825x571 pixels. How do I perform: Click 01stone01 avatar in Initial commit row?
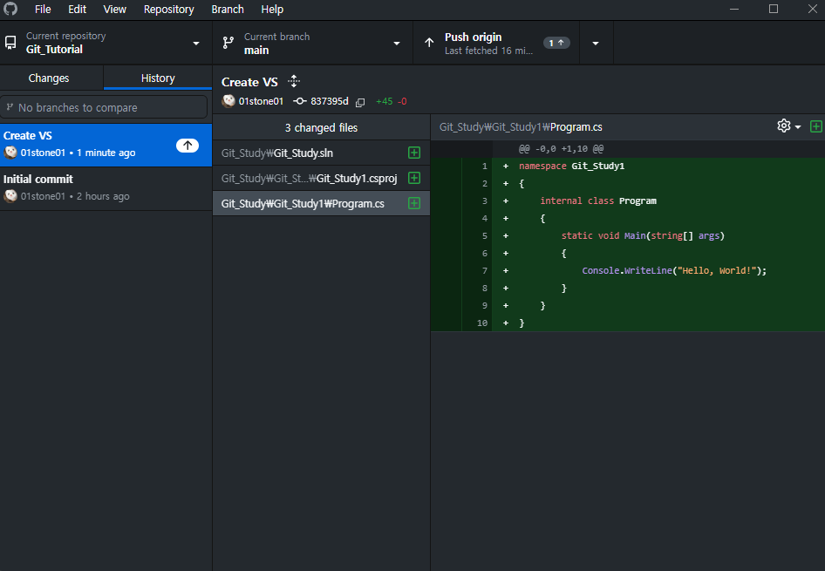point(10,196)
